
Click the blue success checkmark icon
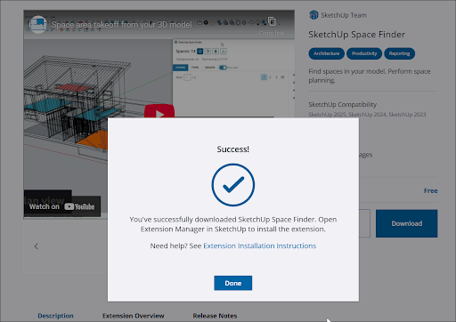click(x=233, y=185)
